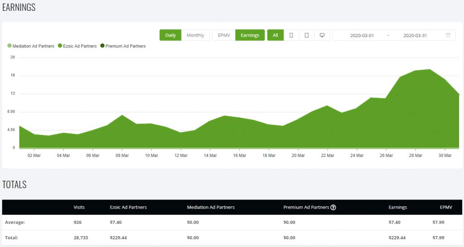
Task: Edit start date 2020-03-01 field
Action: click(362, 35)
